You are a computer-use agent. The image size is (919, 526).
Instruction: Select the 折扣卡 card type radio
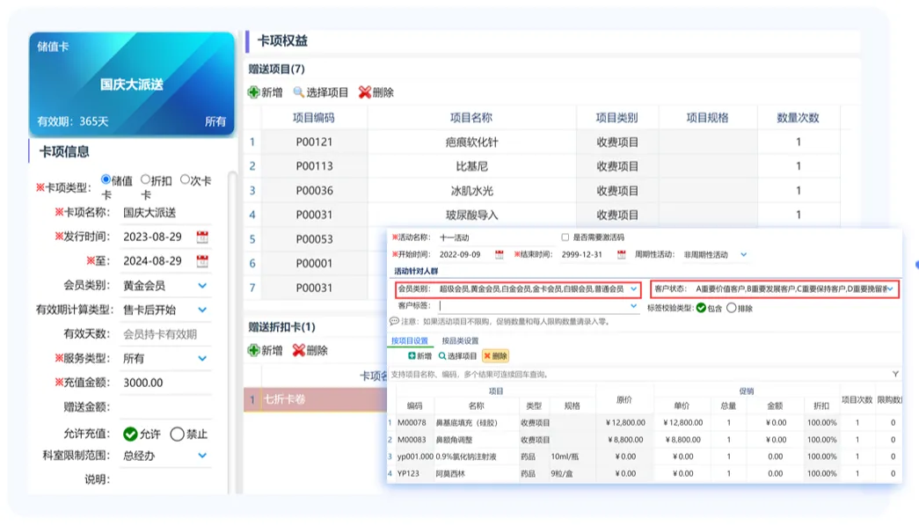pos(146,179)
